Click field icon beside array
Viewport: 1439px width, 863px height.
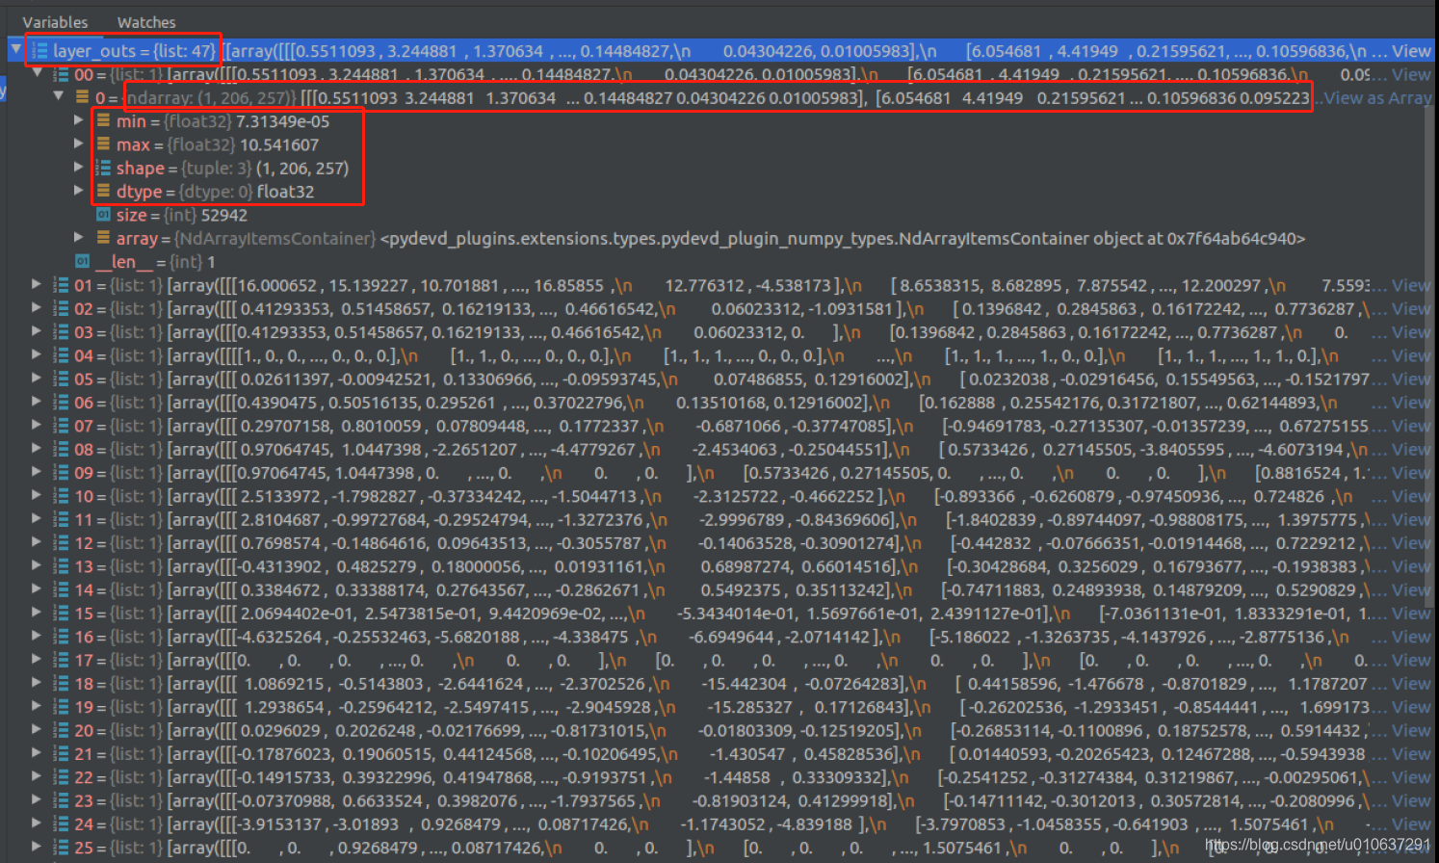[103, 238]
